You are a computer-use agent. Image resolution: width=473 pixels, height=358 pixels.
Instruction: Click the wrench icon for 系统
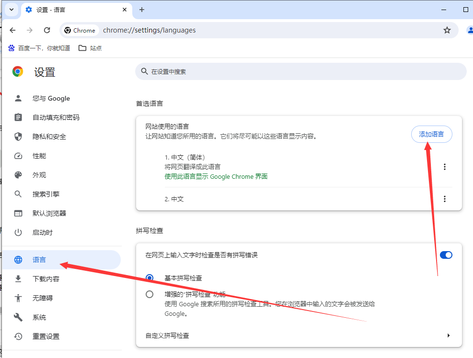click(x=18, y=317)
